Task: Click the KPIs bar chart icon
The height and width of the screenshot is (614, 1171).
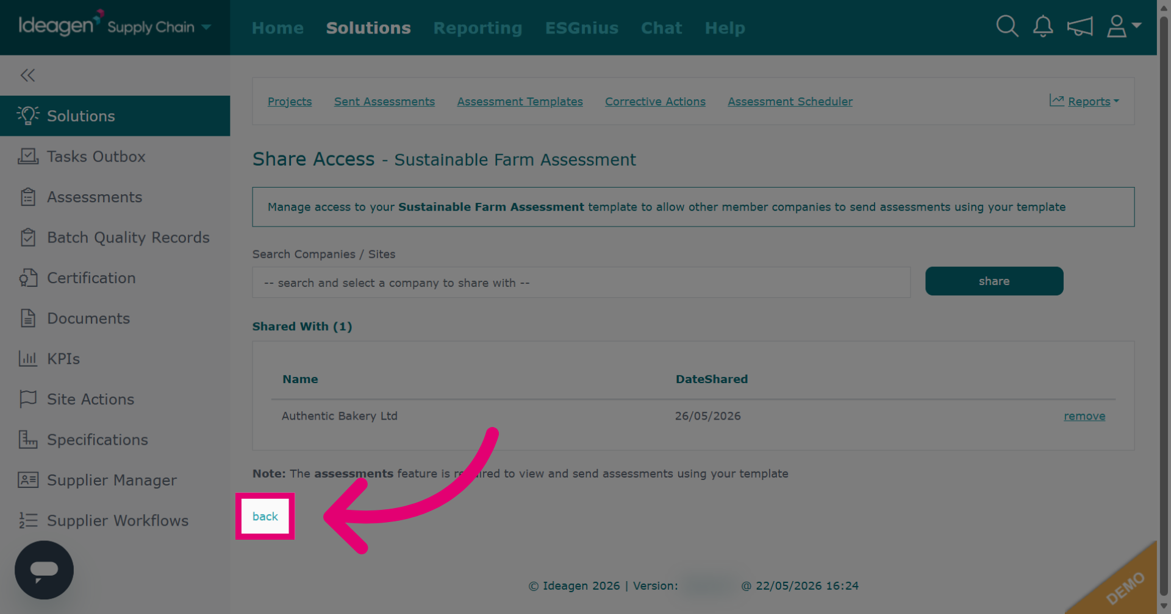Action: tap(28, 358)
